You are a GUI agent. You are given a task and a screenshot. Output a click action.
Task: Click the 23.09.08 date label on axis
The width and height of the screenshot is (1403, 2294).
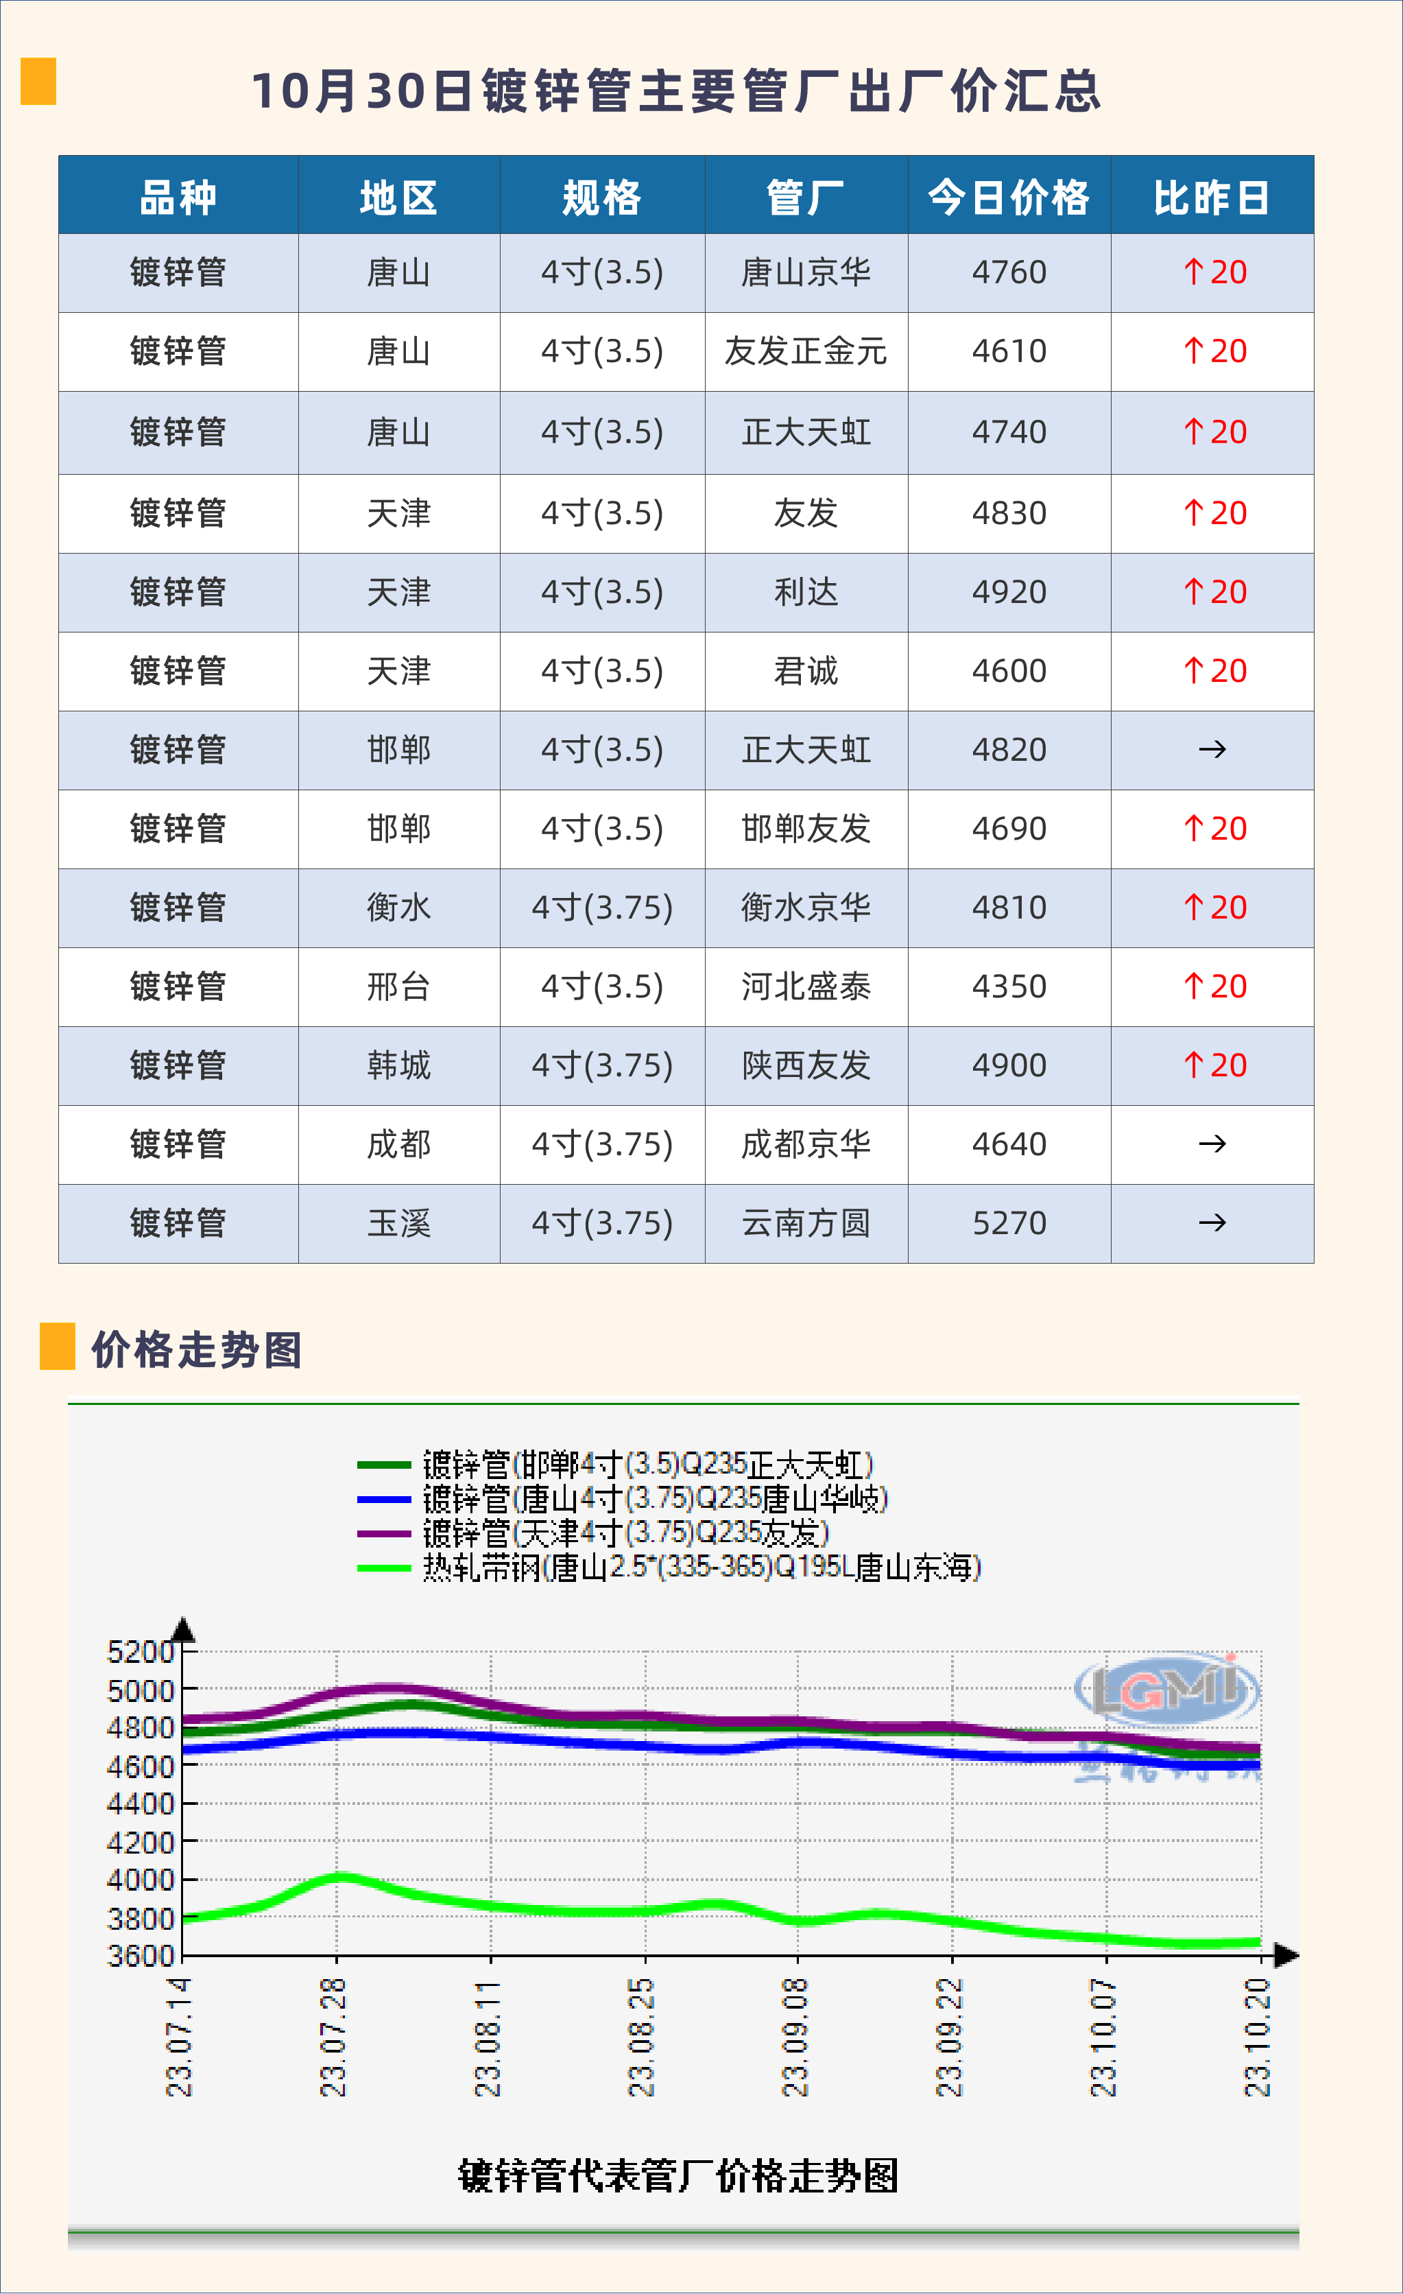coord(795,2037)
